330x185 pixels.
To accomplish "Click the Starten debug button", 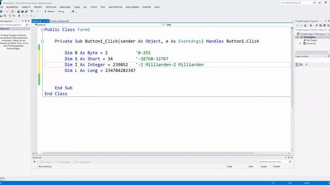I will coord(49,11).
